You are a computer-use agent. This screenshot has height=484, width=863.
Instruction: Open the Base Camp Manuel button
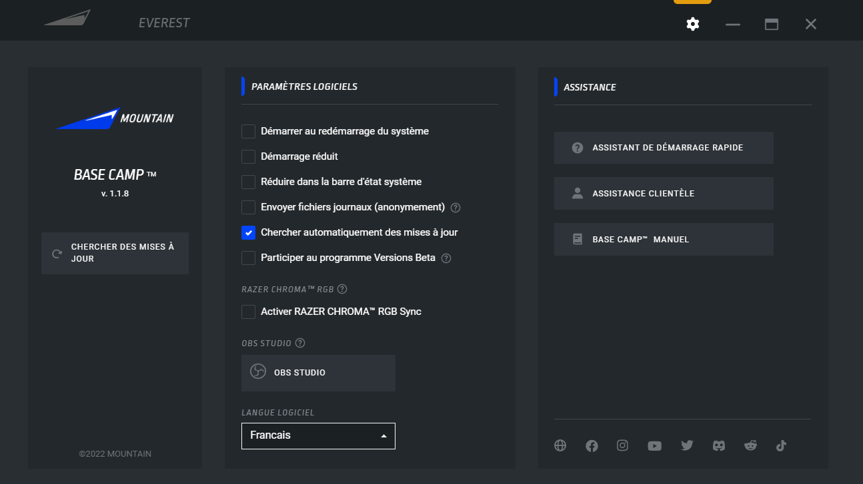click(664, 240)
